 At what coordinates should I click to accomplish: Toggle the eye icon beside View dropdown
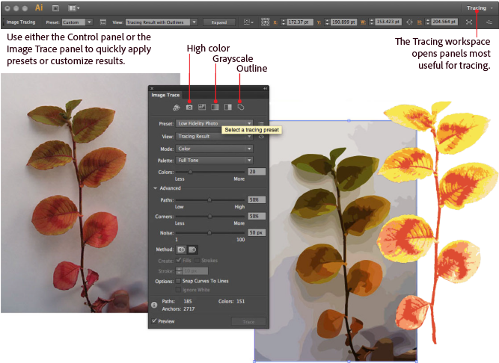261,137
